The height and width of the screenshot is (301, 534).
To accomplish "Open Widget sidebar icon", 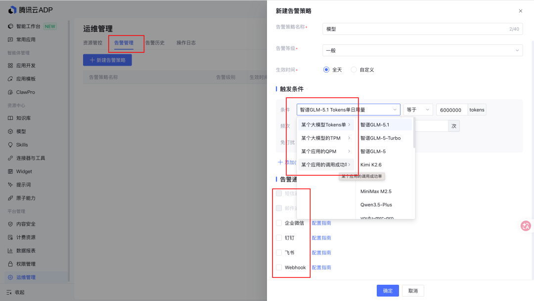I will (10, 172).
